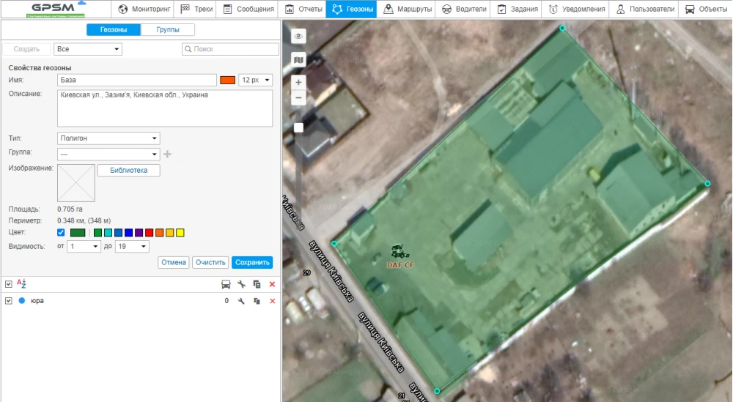This screenshot has width=733, height=402.
Task: Switch to the Отчеты tab
Action: [x=303, y=10]
